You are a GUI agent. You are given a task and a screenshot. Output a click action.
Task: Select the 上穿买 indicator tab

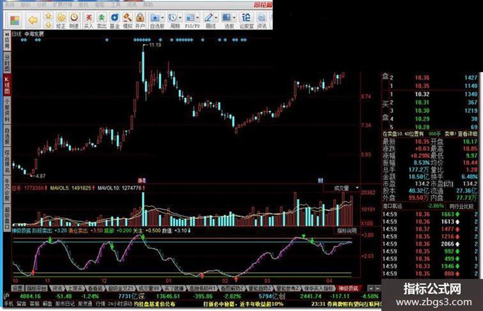[x=75, y=289]
